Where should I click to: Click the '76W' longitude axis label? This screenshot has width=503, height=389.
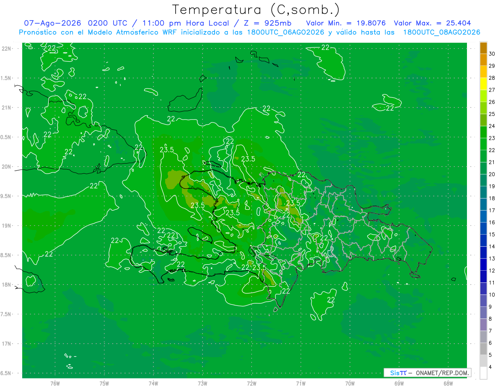tap(55, 383)
